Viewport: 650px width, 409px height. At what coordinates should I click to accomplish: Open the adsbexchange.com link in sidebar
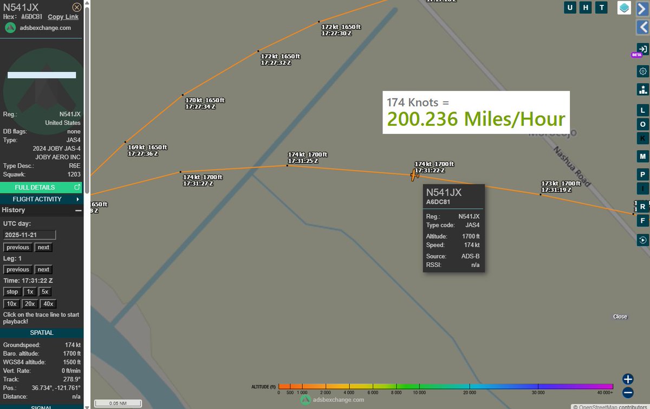pos(45,28)
